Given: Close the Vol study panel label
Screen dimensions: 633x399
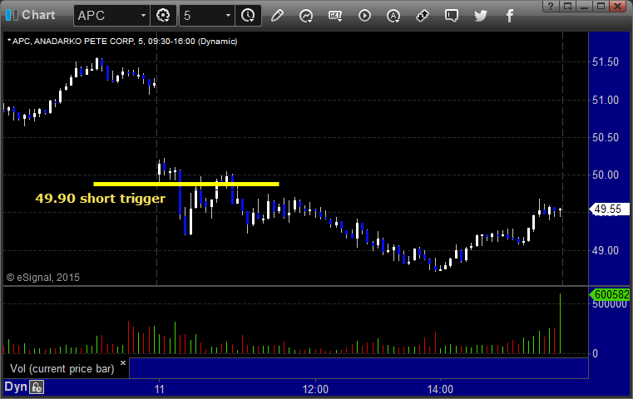Looking at the screenshot, I should click(x=123, y=362).
